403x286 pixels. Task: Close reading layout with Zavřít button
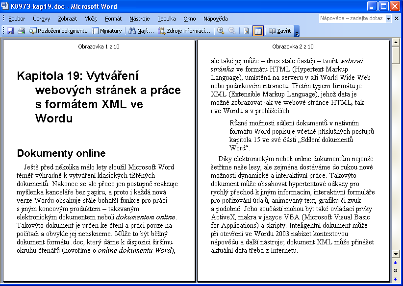[x=280, y=31]
